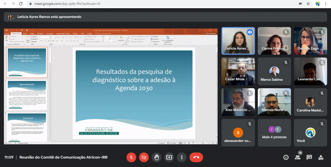Screen dimensions: 331x167
Task: Reload the page in the browser
Action: click(x=21, y=3)
